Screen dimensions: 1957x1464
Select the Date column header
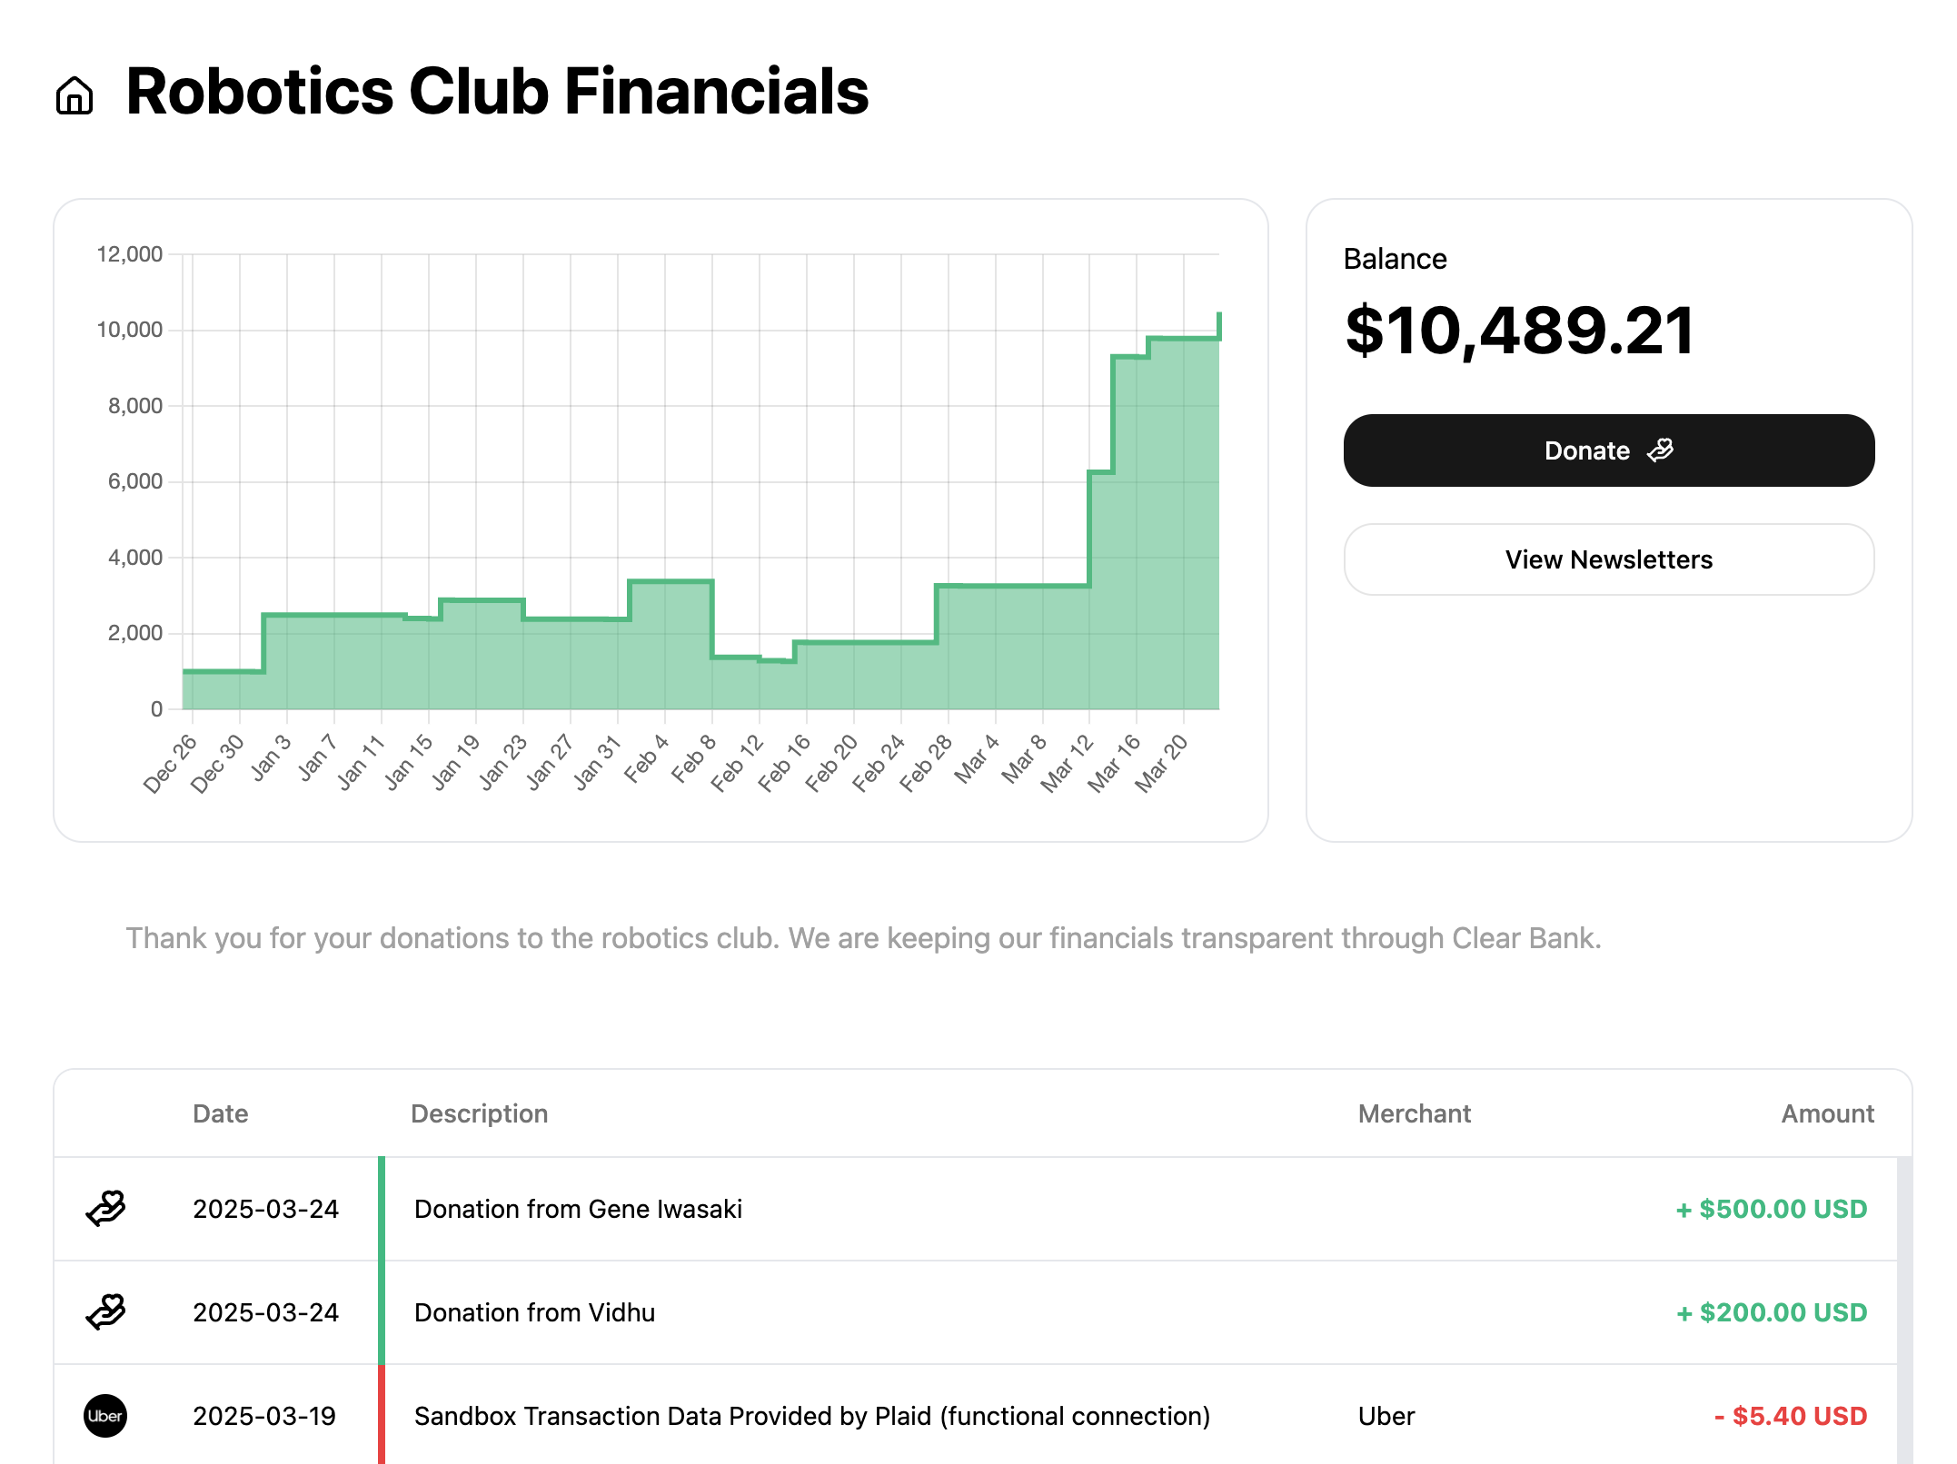tap(221, 1113)
